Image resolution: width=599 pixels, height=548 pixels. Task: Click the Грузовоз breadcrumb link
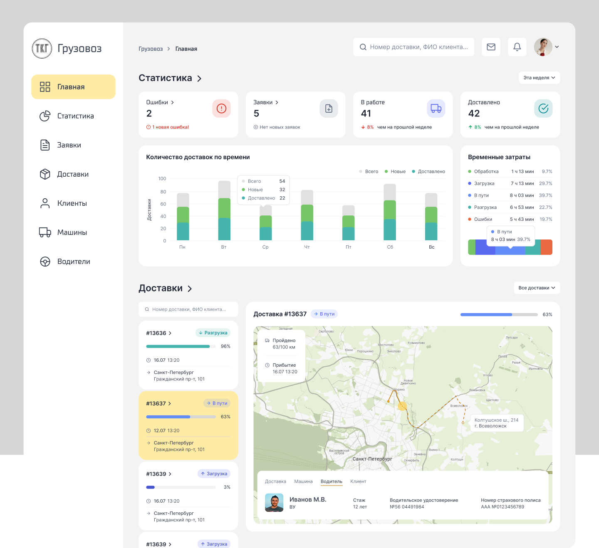(x=151, y=49)
